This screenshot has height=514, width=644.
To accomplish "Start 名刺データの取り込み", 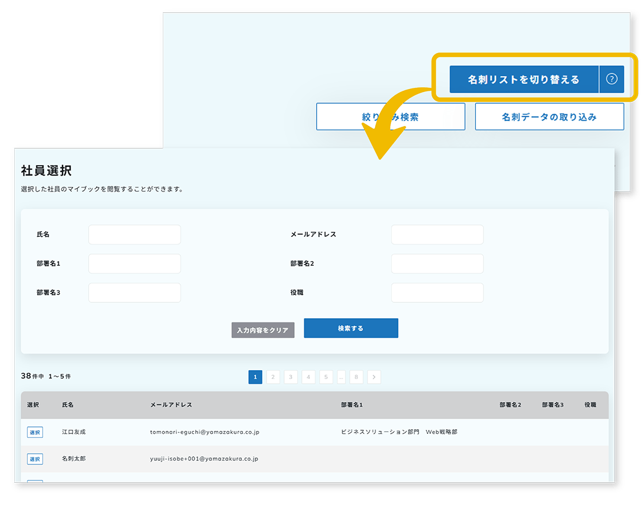I will coord(549,116).
